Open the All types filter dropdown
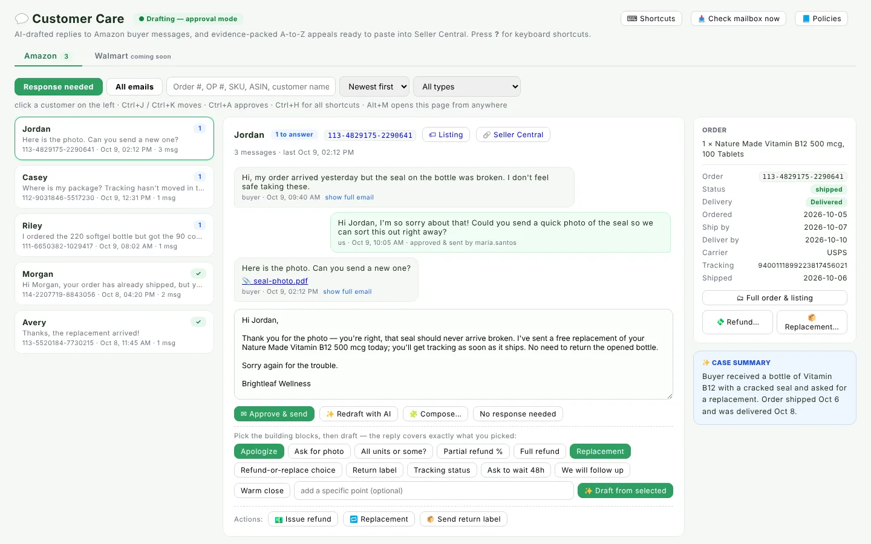This screenshot has height=544, width=871. pyautogui.click(x=467, y=86)
